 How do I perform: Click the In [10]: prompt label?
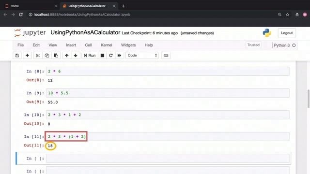coord(34,115)
